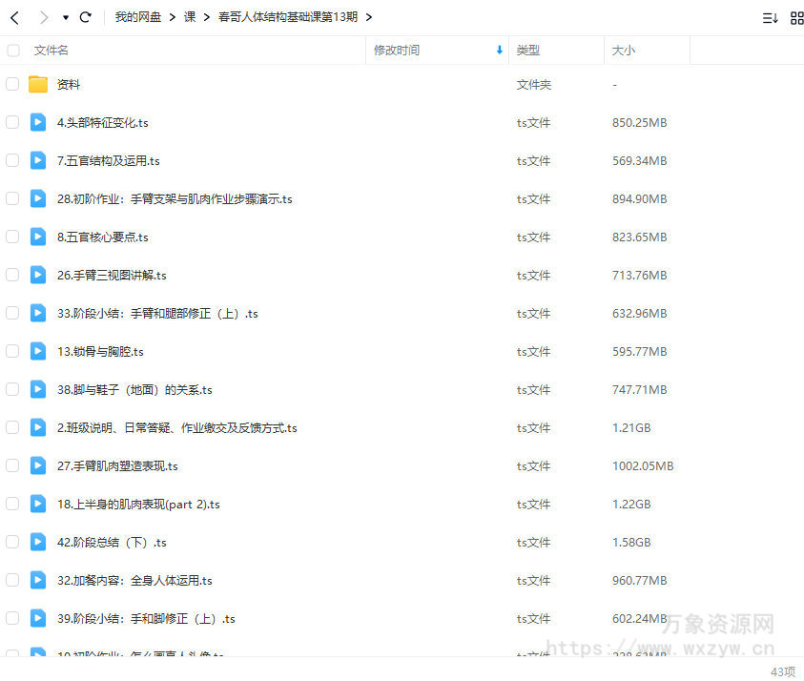804x681 pixels.
Task: Click the 修改时间 sort arrow
Action: click(500, 51)
